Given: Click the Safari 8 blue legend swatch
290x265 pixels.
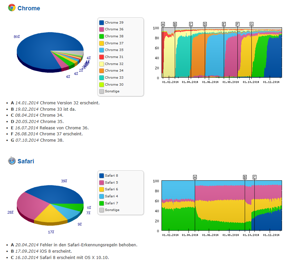Looking at the screenshot, I should (102, 176).
